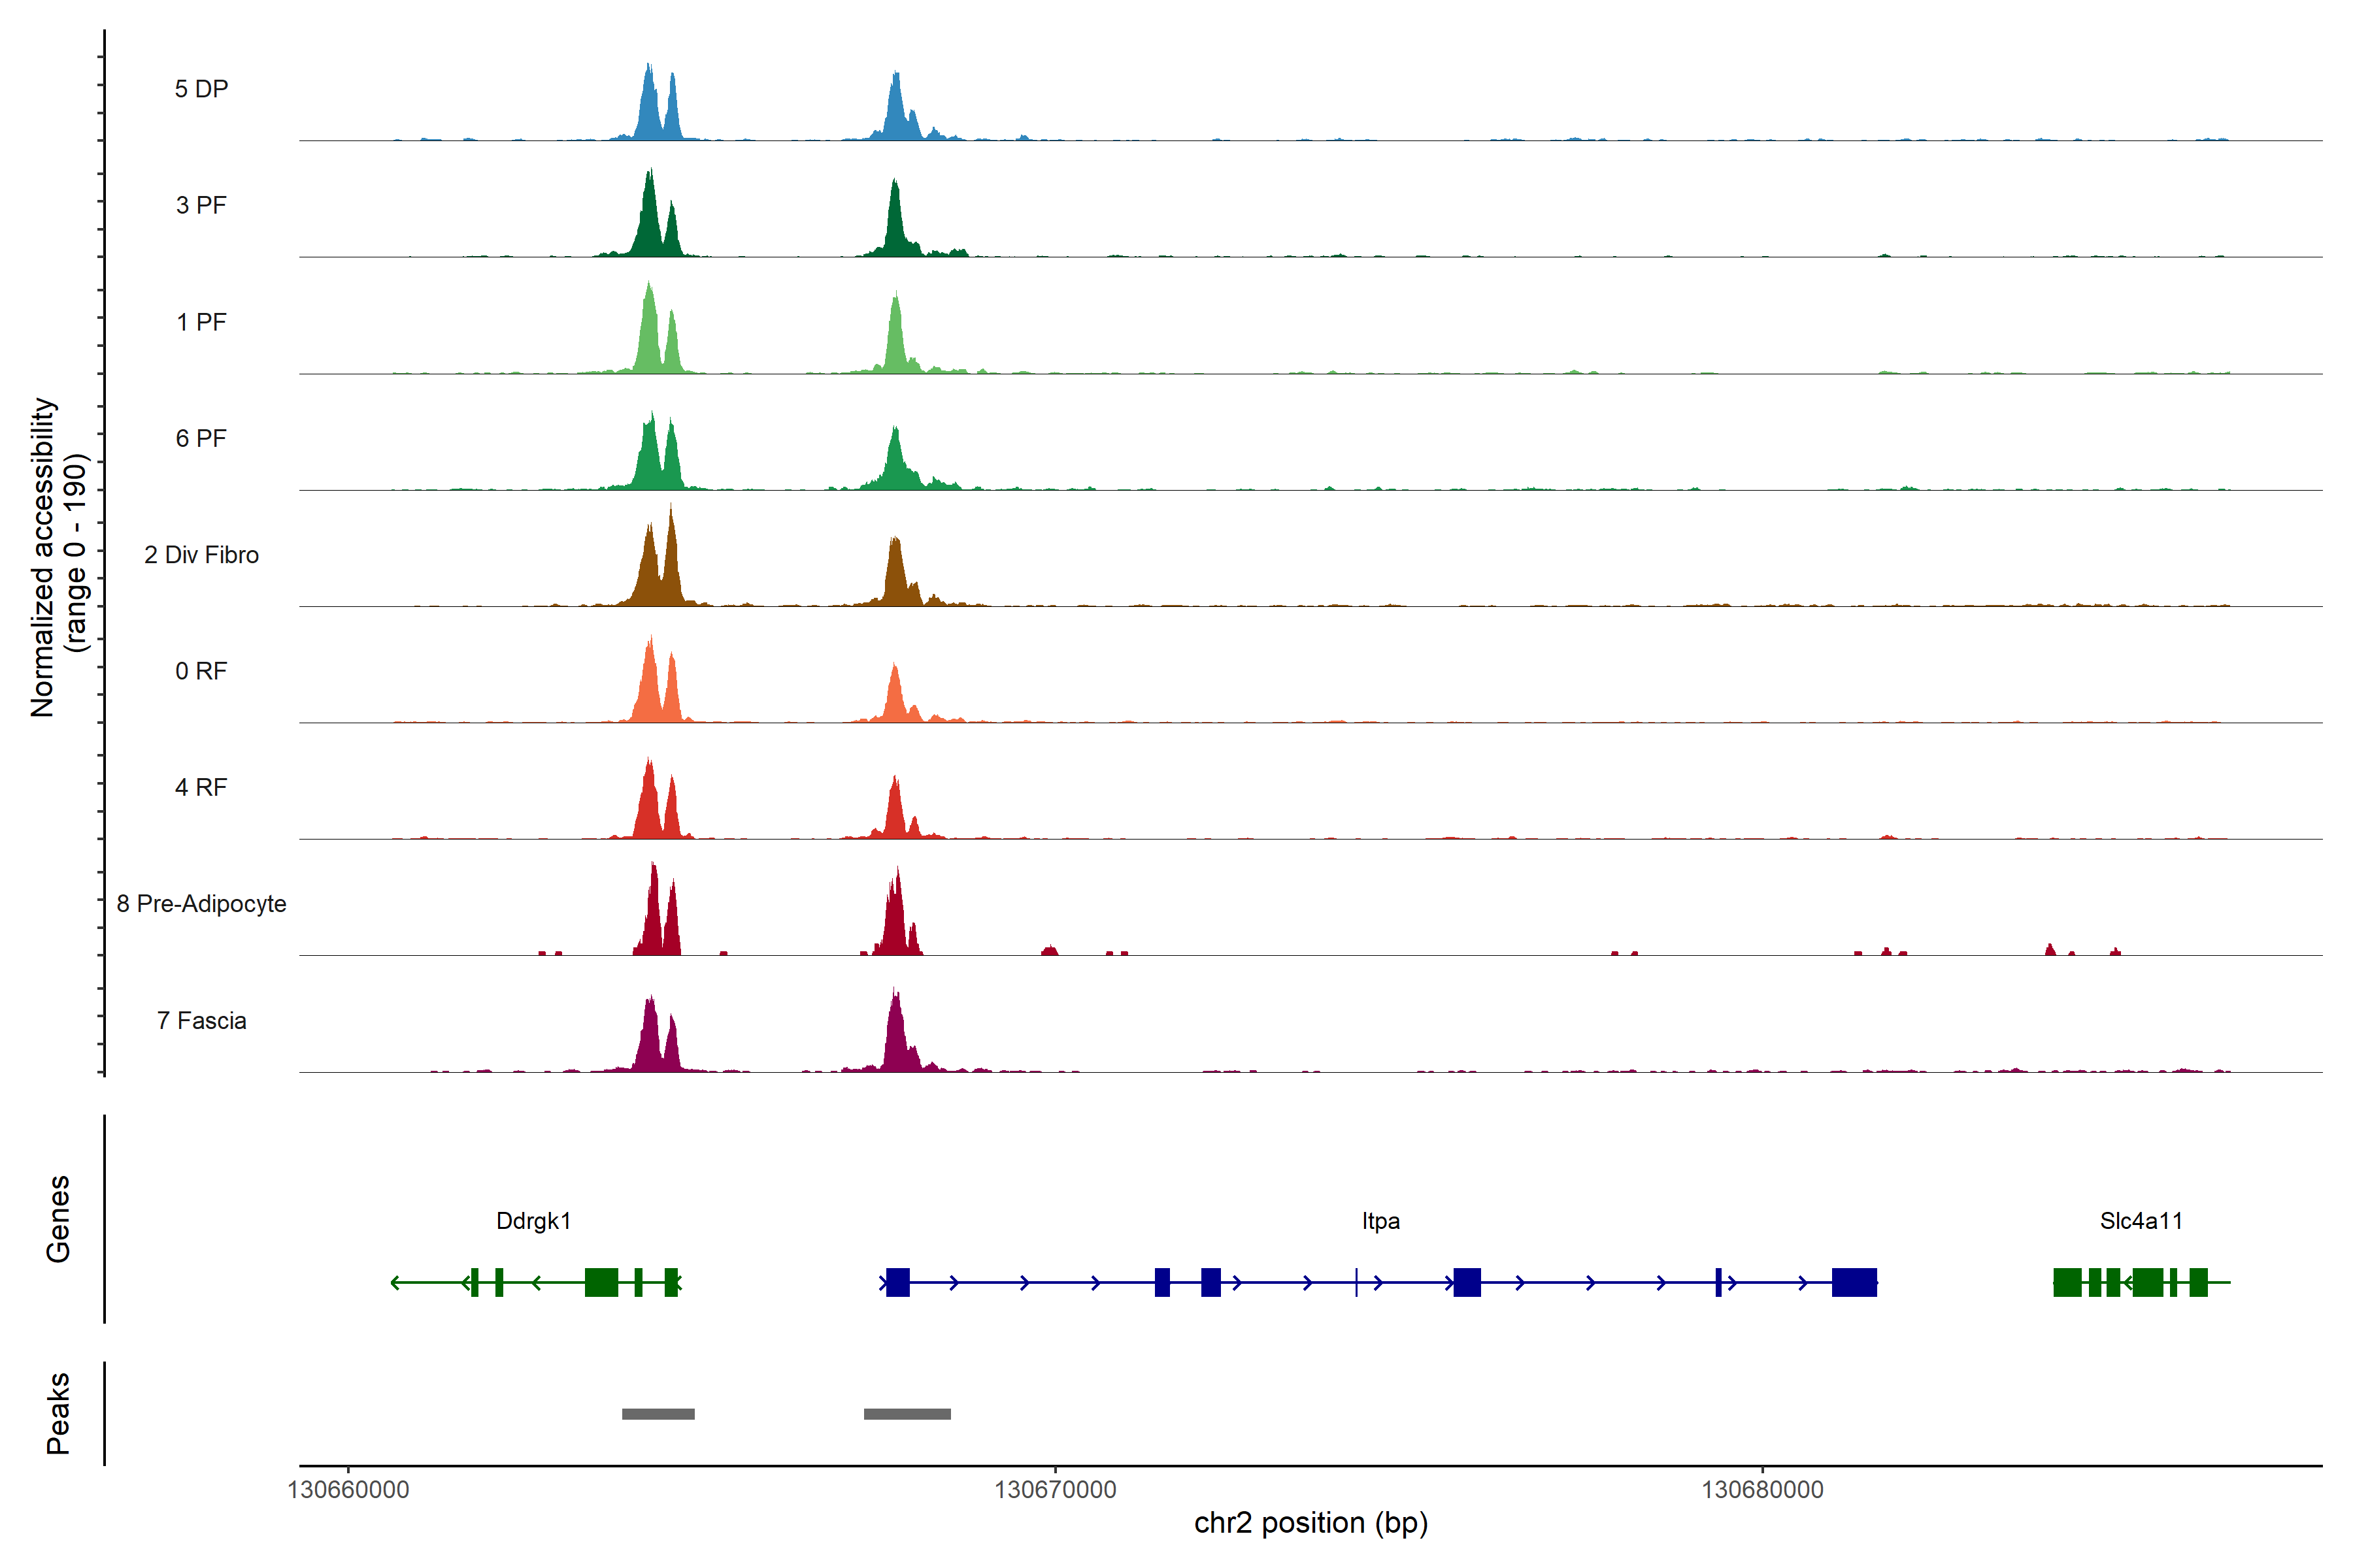
Task: Click the Peaks panel label
Action: pos(58,1413)
